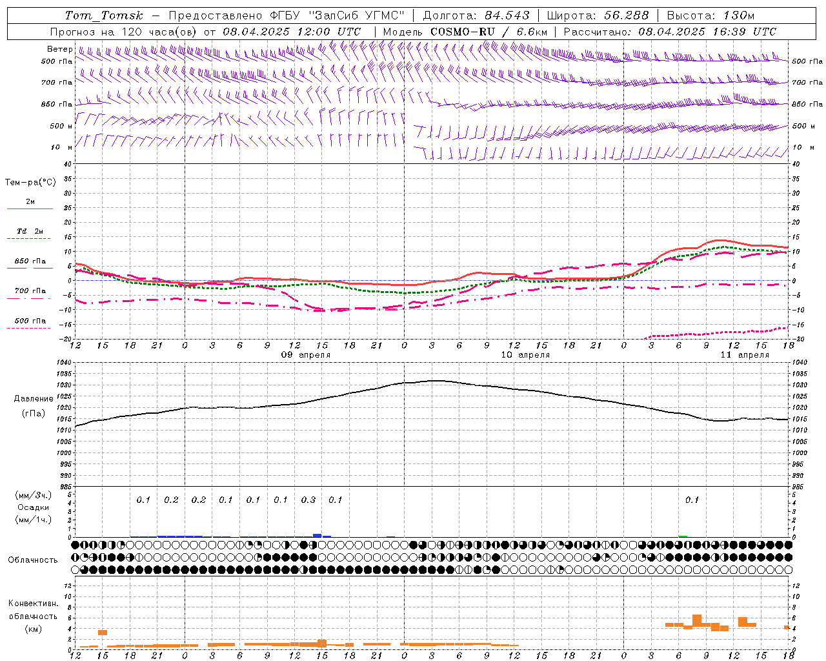Click the "700 гПа" temperature legend label
The width and height of the screenshot is (826, 661).
[30, 291]
